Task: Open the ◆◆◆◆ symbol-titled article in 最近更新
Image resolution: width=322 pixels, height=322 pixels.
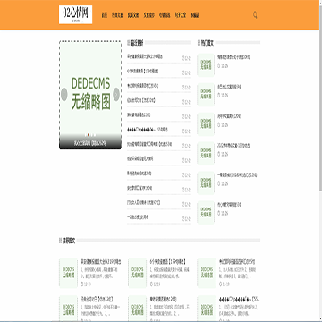Action: (x=148, y=130)
